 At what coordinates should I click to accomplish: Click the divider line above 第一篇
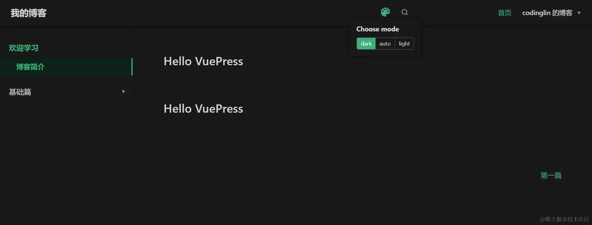(362, 160)
